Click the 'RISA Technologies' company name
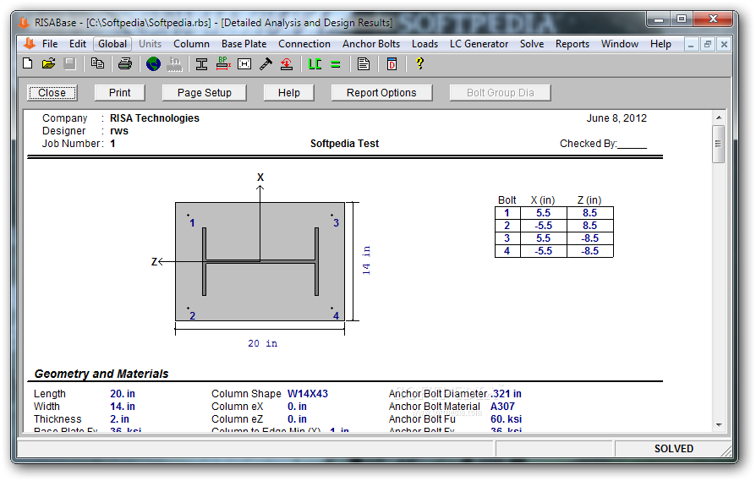 (154, 118)
